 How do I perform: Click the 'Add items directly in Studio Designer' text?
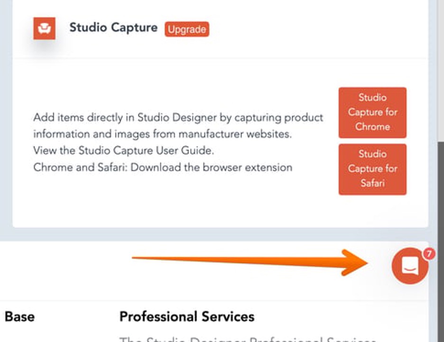[125, 117]
